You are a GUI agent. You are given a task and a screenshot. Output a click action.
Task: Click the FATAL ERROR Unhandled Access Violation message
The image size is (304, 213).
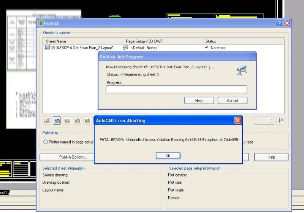click(x=169, y=140)
